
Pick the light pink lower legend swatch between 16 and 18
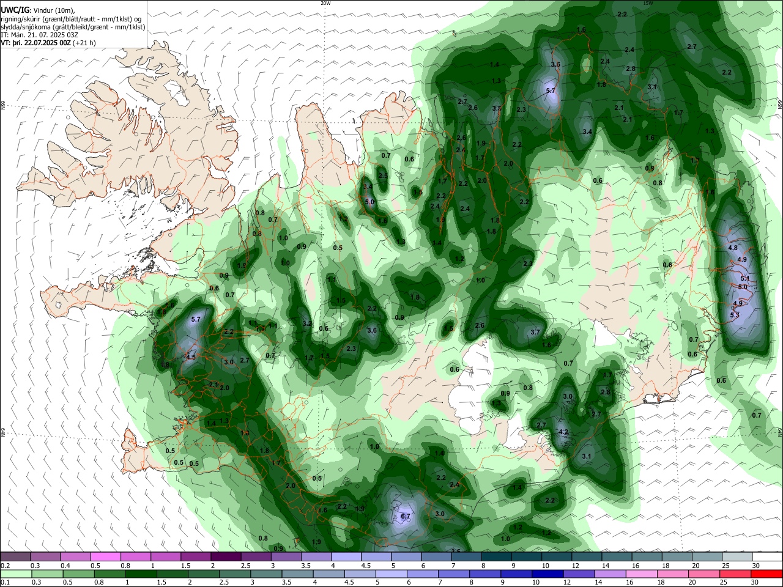pyautogui.click(x=642, y=574)
